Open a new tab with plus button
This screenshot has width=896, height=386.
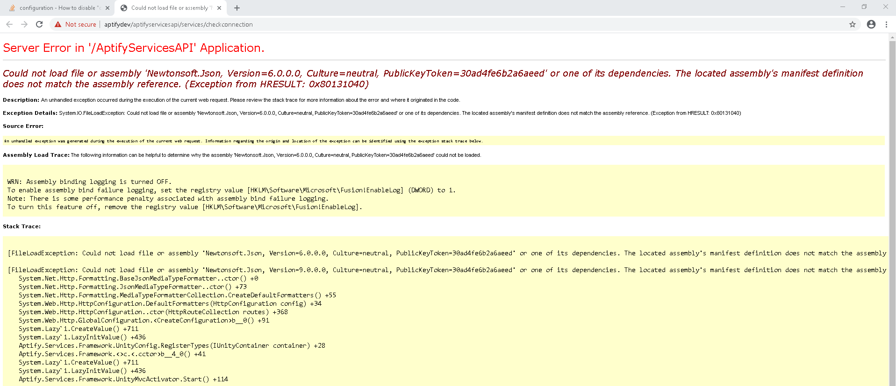coord(237,8)
